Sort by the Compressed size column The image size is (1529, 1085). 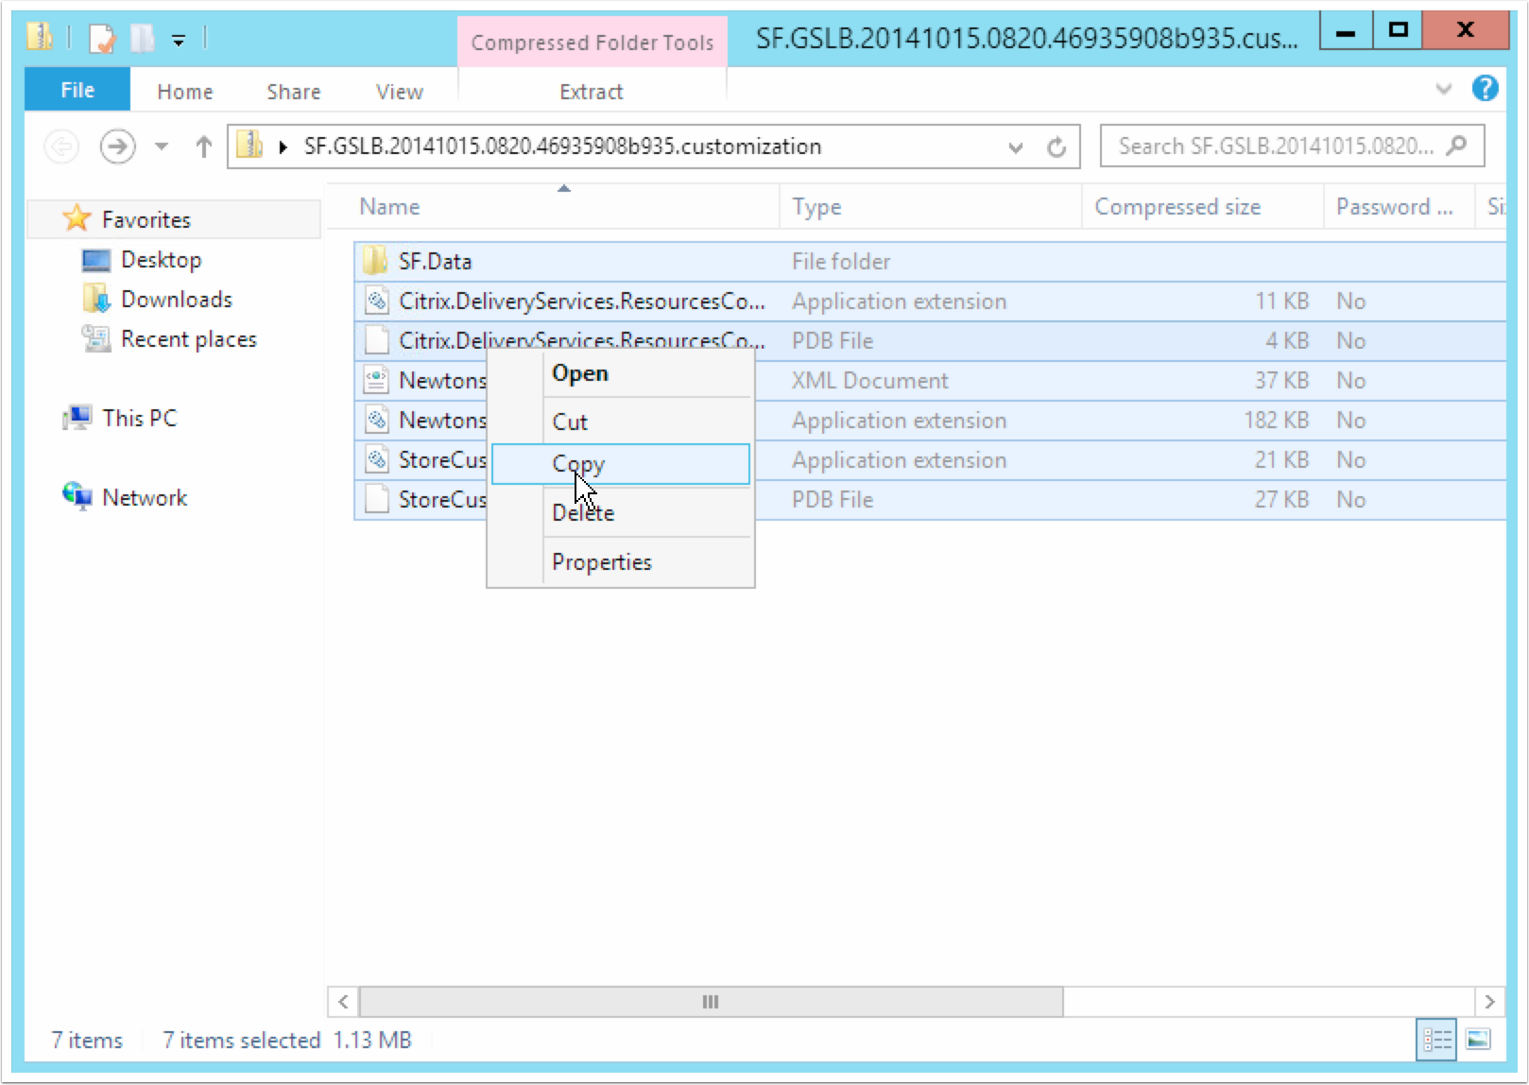1177,207
